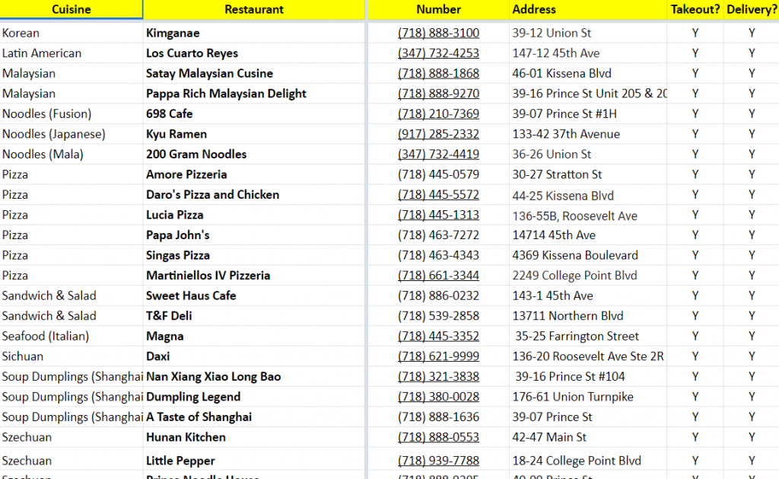Select the Kimganae restaurant cell
Screen dimensions: 779x479
pyautogui.click(x=254, y=33)
